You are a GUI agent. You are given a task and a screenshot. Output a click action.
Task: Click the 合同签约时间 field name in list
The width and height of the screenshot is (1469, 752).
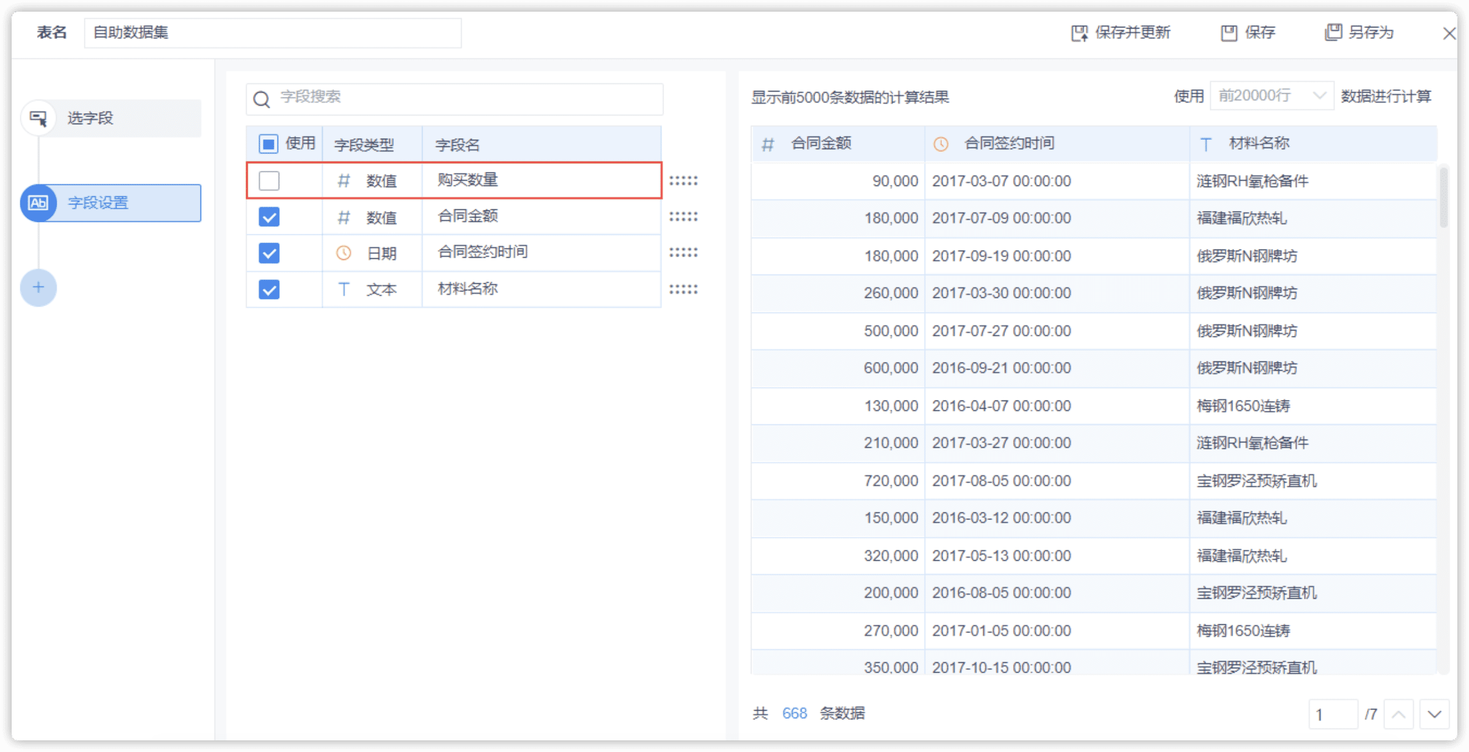pyautogui.click(x=483, y=252)
